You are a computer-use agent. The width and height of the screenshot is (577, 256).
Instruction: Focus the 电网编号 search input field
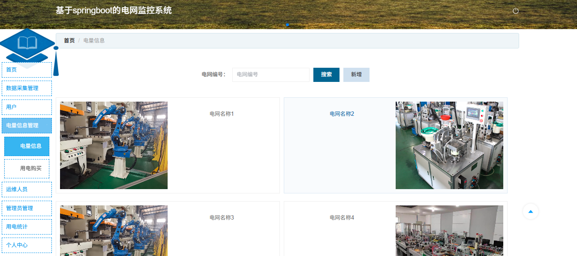pos(271,75)
